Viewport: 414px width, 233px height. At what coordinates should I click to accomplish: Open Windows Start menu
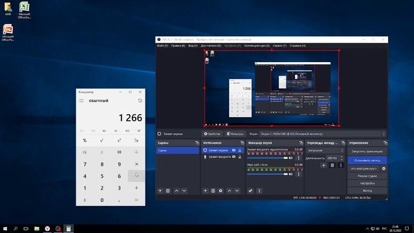click(5, 228)
